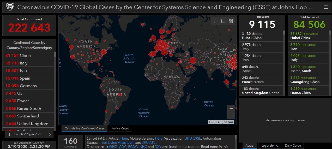Open the DXY data source link
The height and width of the screenshot is (149, 332).
pyautogui.click(x=158, y=147)
